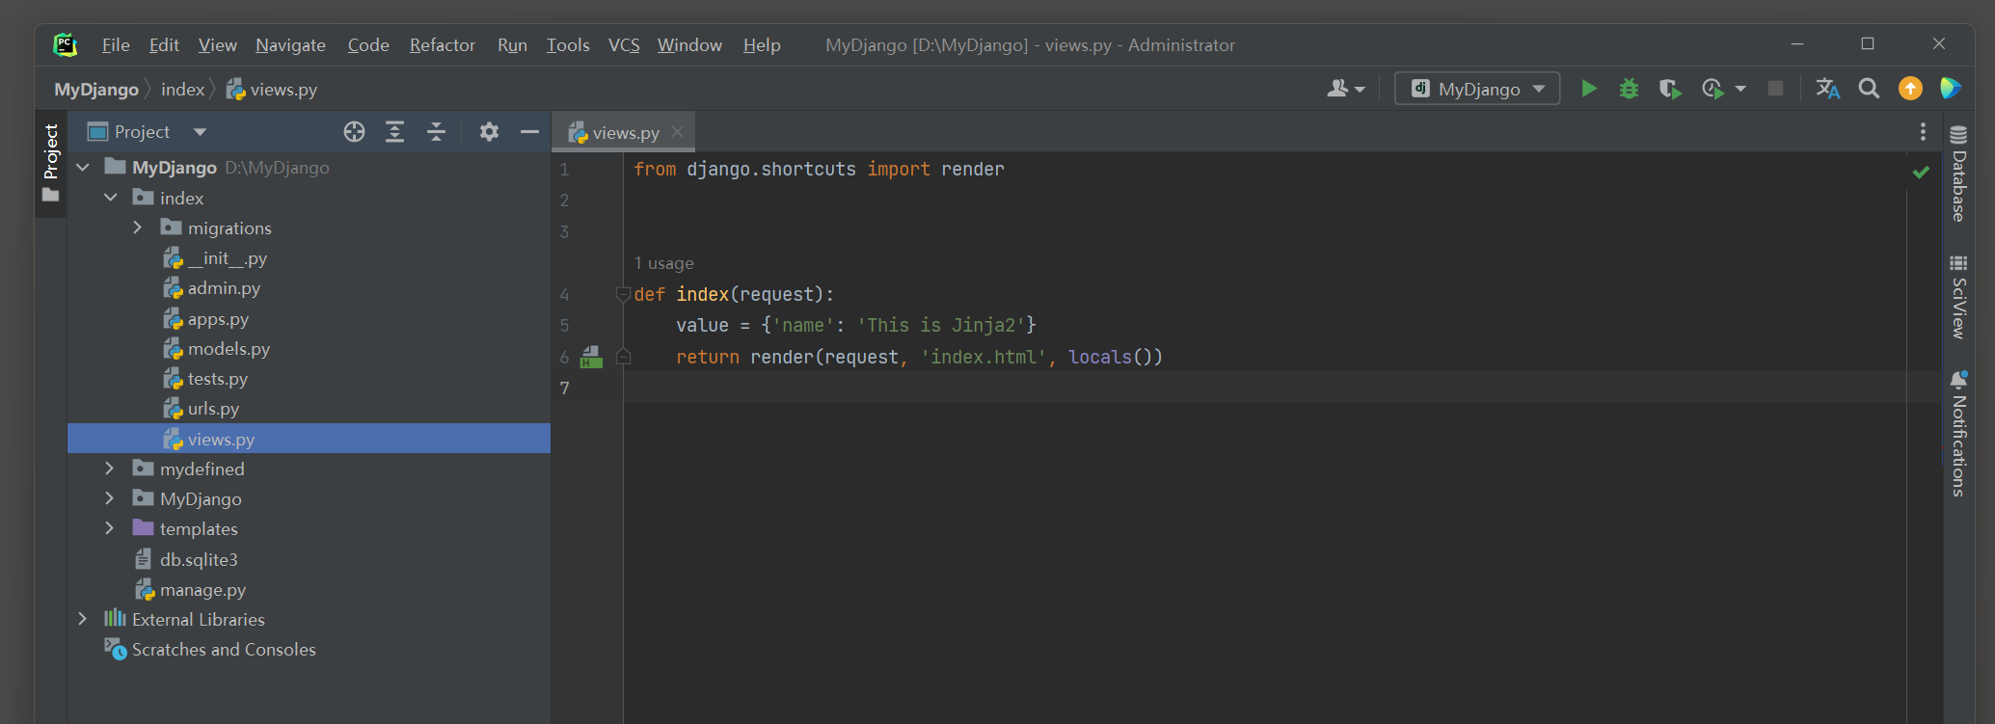The height and width of the screenshot is (724, 1995).
Task: Open the JetBrains Toolbox colorful icon
Action: point(1951,89)
